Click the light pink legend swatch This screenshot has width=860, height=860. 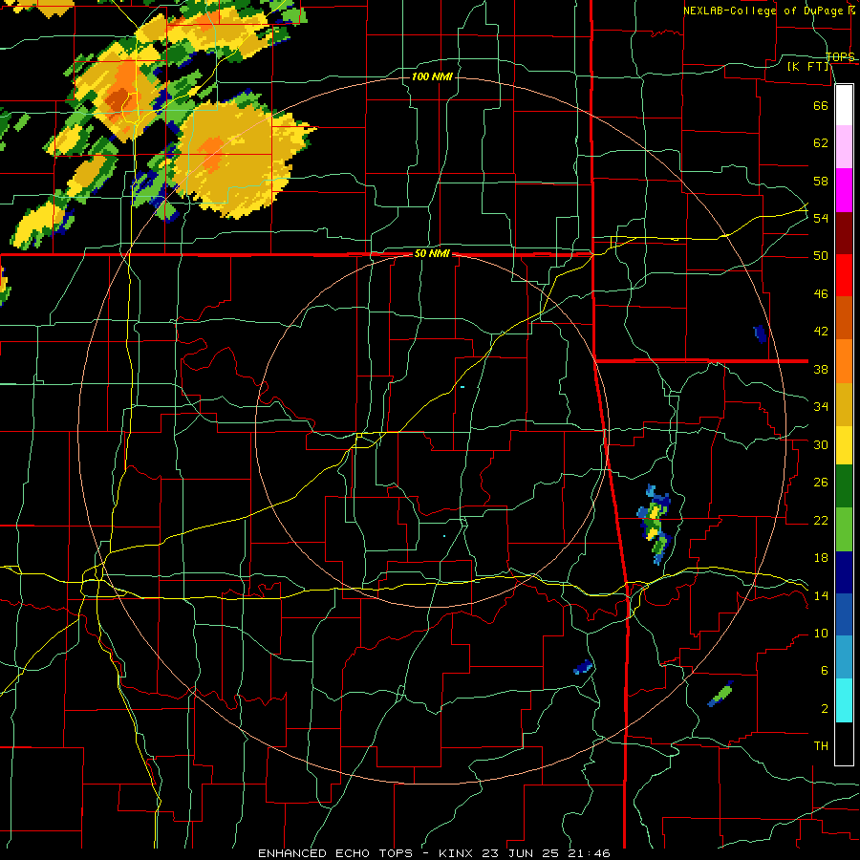point(844,146)
